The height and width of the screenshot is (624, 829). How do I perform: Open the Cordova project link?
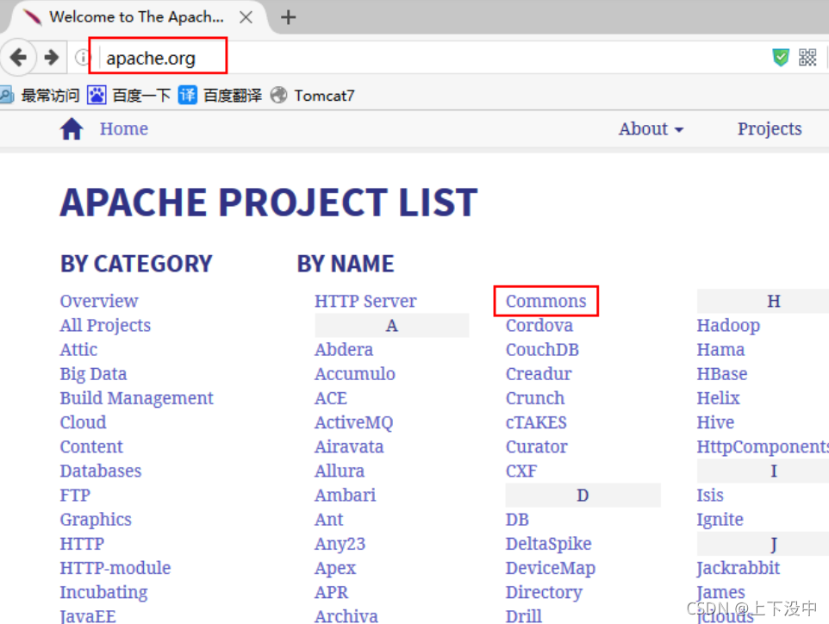pos(539,325)
